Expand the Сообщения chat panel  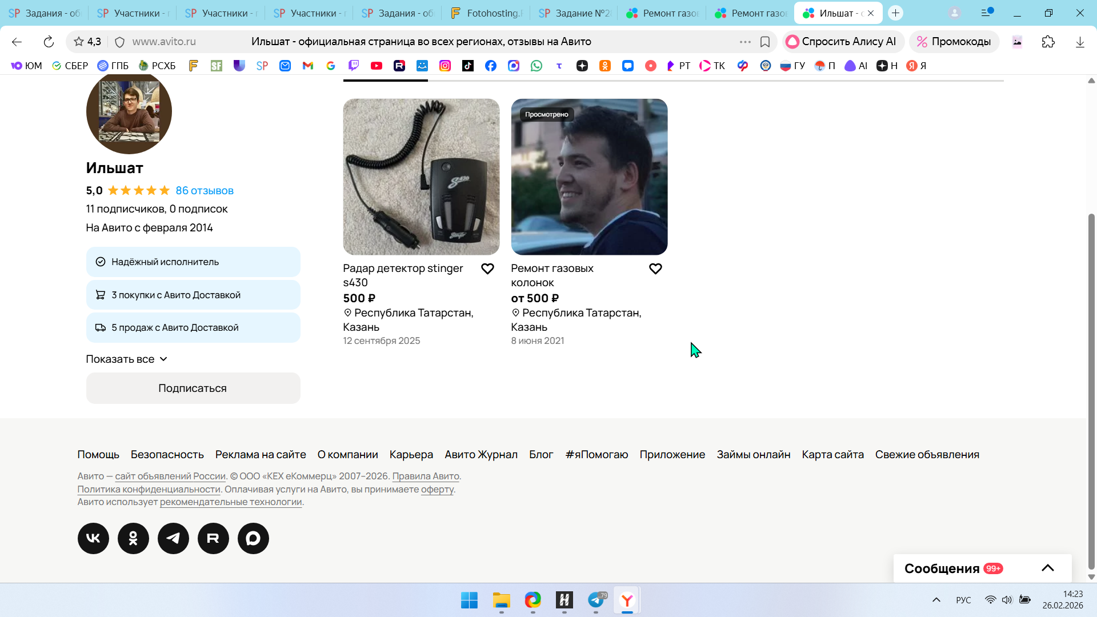click(1047, 568)
